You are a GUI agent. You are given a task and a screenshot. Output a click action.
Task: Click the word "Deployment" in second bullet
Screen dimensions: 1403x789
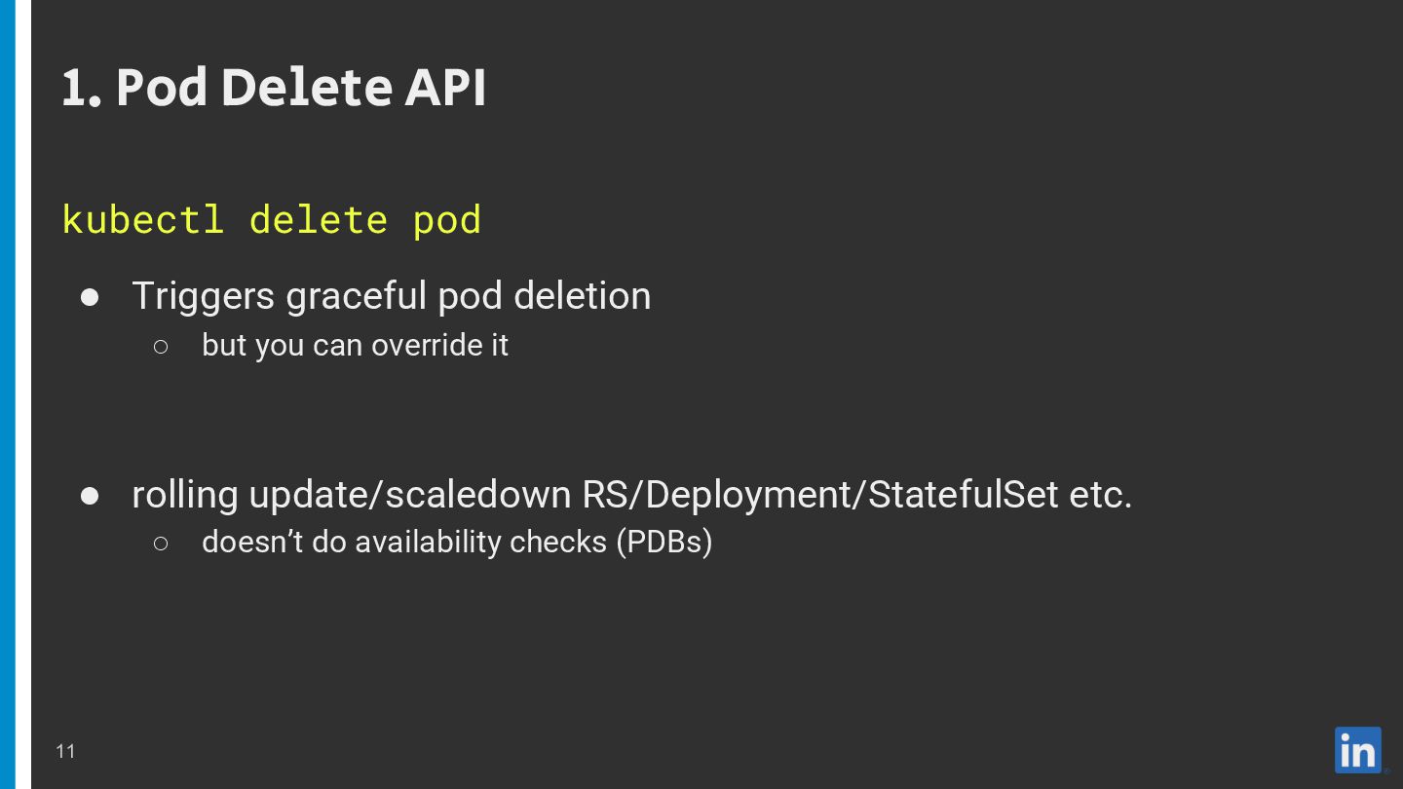click(x=749, y=495)
